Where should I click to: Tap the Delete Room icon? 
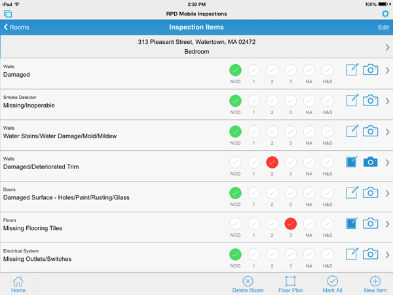tap(248, 281)
